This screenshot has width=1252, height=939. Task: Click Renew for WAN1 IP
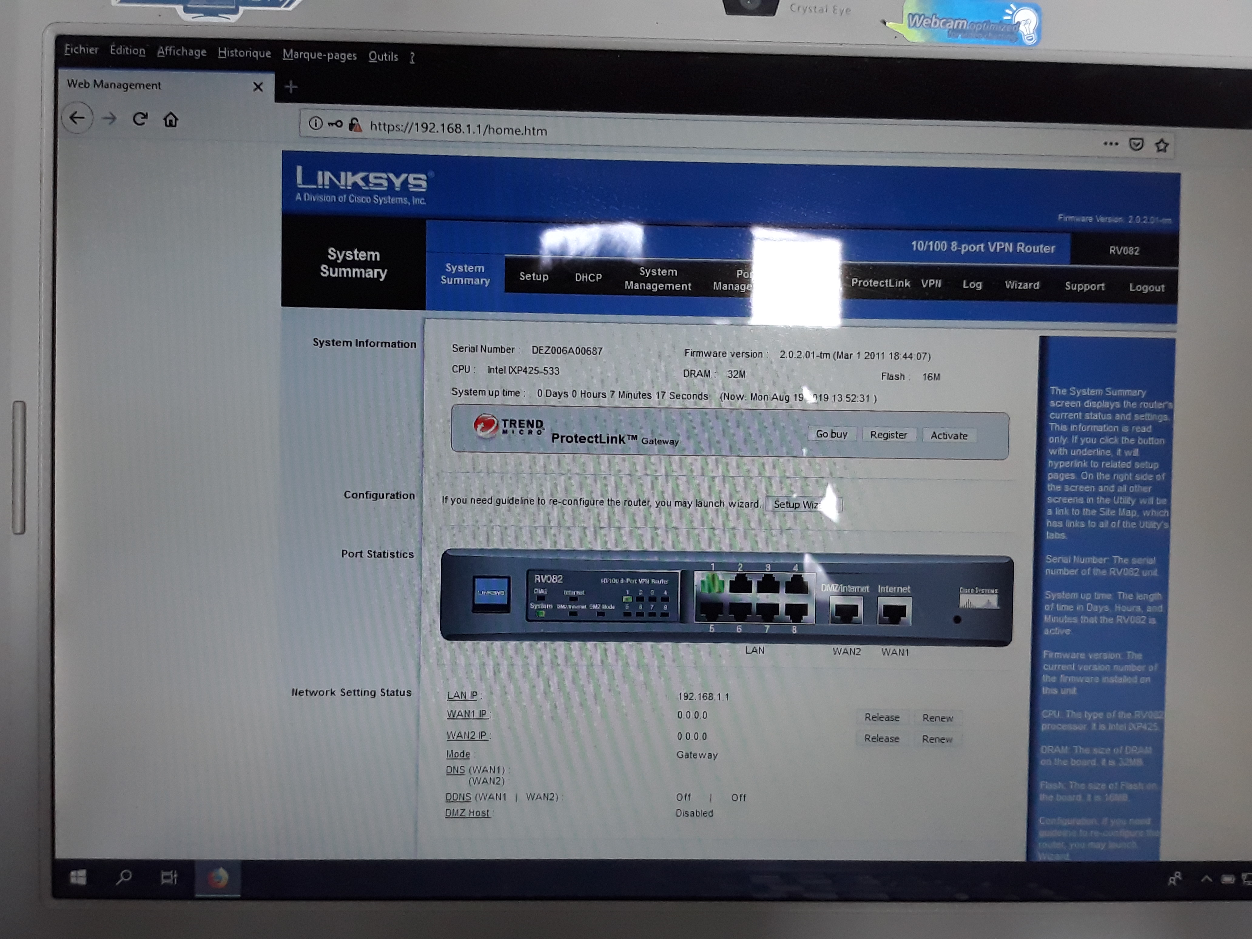pos(937,718)
